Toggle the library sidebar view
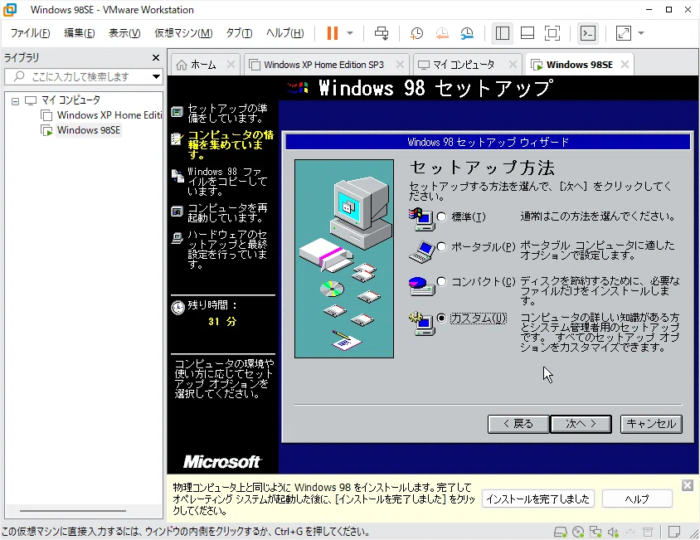 [503, 33]
